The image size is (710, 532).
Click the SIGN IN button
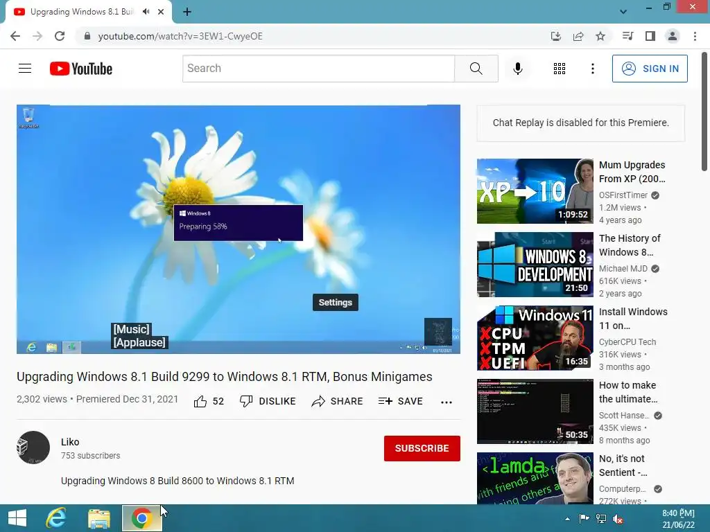click(650, 69)
